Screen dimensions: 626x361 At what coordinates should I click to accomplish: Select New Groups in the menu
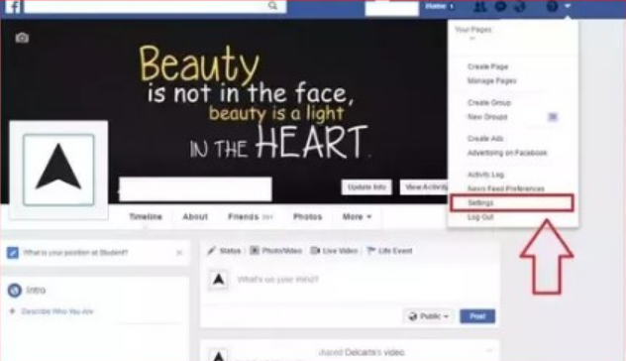pyautogui.click(x=487, y=117)
